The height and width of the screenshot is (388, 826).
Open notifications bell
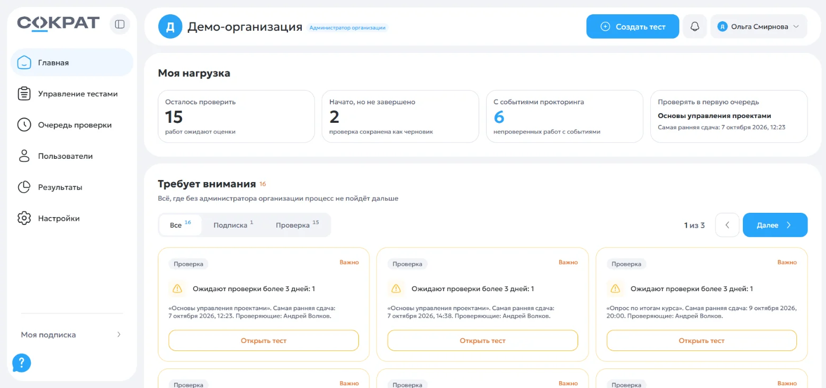(x=695, y=26)
